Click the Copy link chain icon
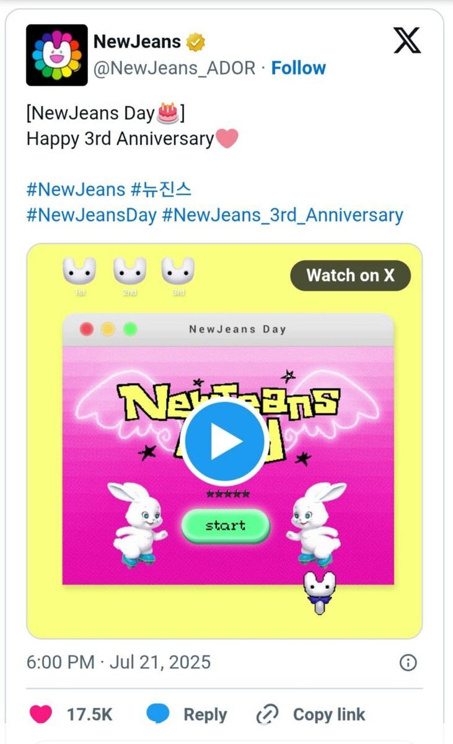This screenshot has height=744, width=453. [x=268, y=714]
